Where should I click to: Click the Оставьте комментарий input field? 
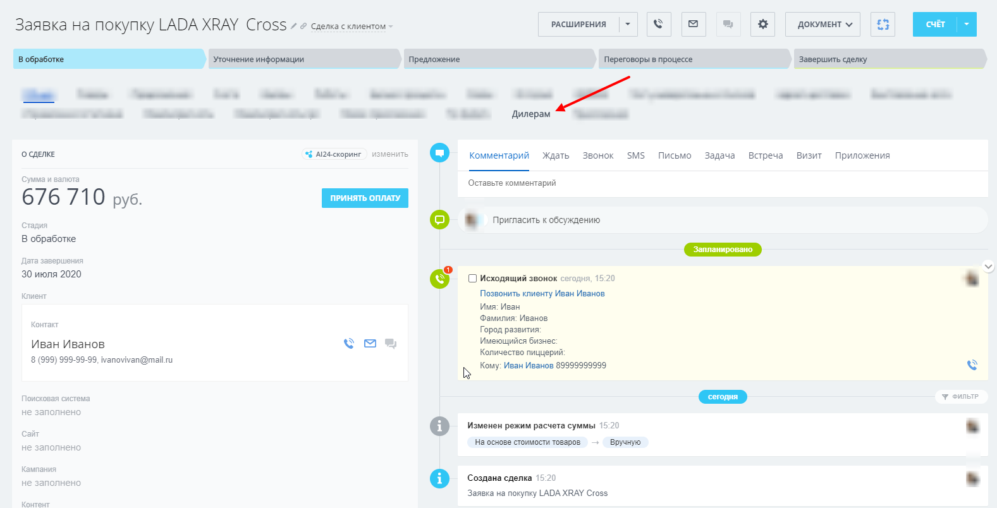[723, 183]
